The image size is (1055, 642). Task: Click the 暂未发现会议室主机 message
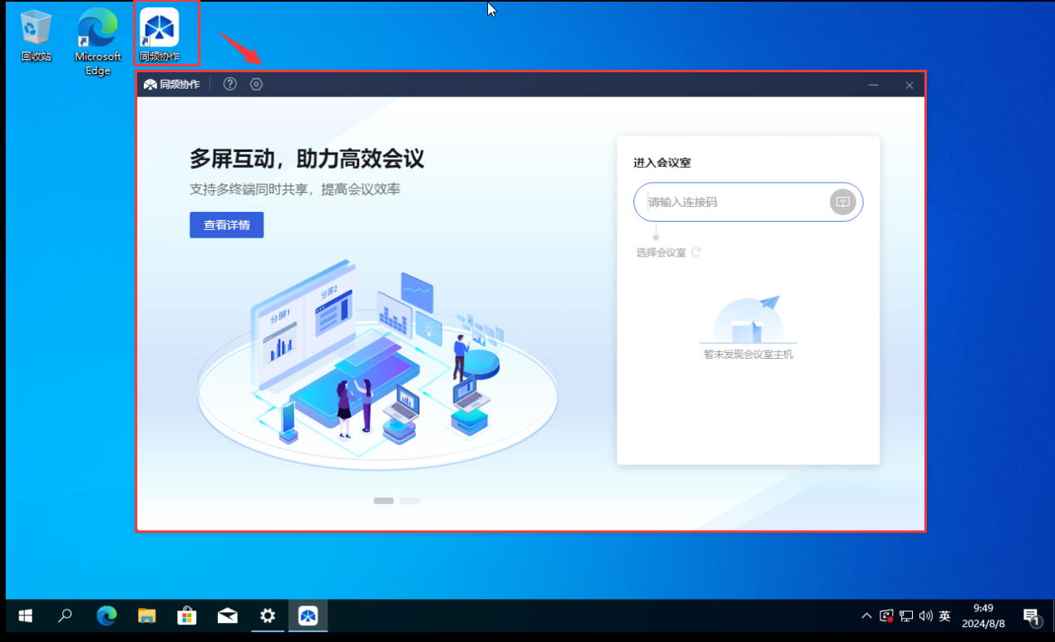pos(748,355)
